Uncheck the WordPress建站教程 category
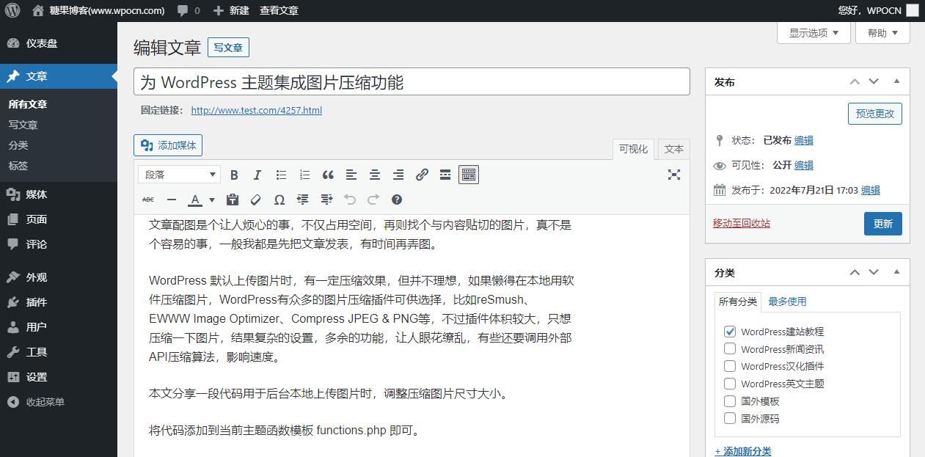Image resolution: width=925 pixels, height=457 pixels. [730, 332]
